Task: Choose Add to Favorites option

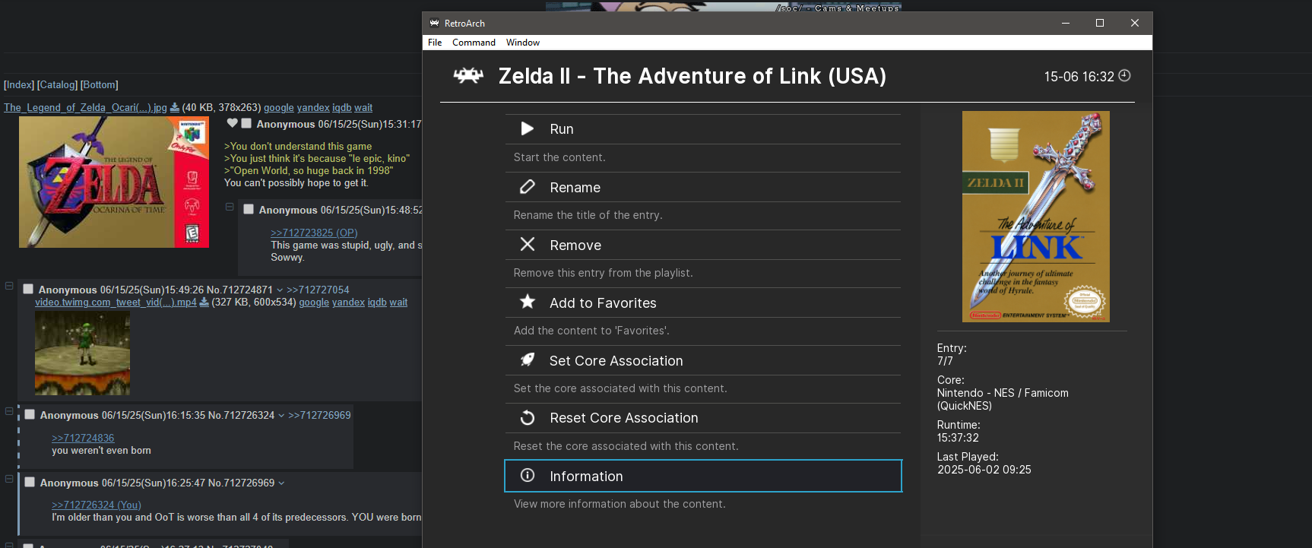Action: [703, 303]
